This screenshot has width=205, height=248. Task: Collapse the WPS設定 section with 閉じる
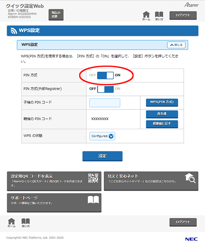click(176, 45)
